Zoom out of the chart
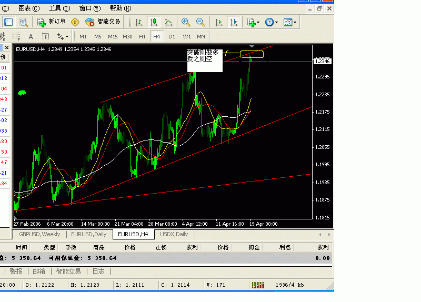 201,22
